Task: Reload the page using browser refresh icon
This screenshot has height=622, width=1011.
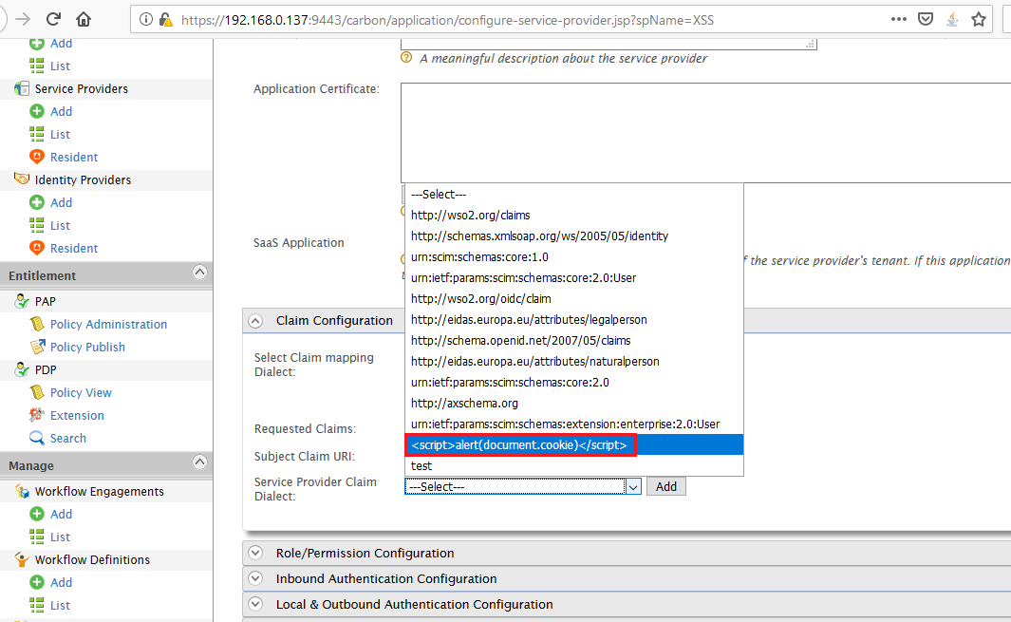Action: 53,19
